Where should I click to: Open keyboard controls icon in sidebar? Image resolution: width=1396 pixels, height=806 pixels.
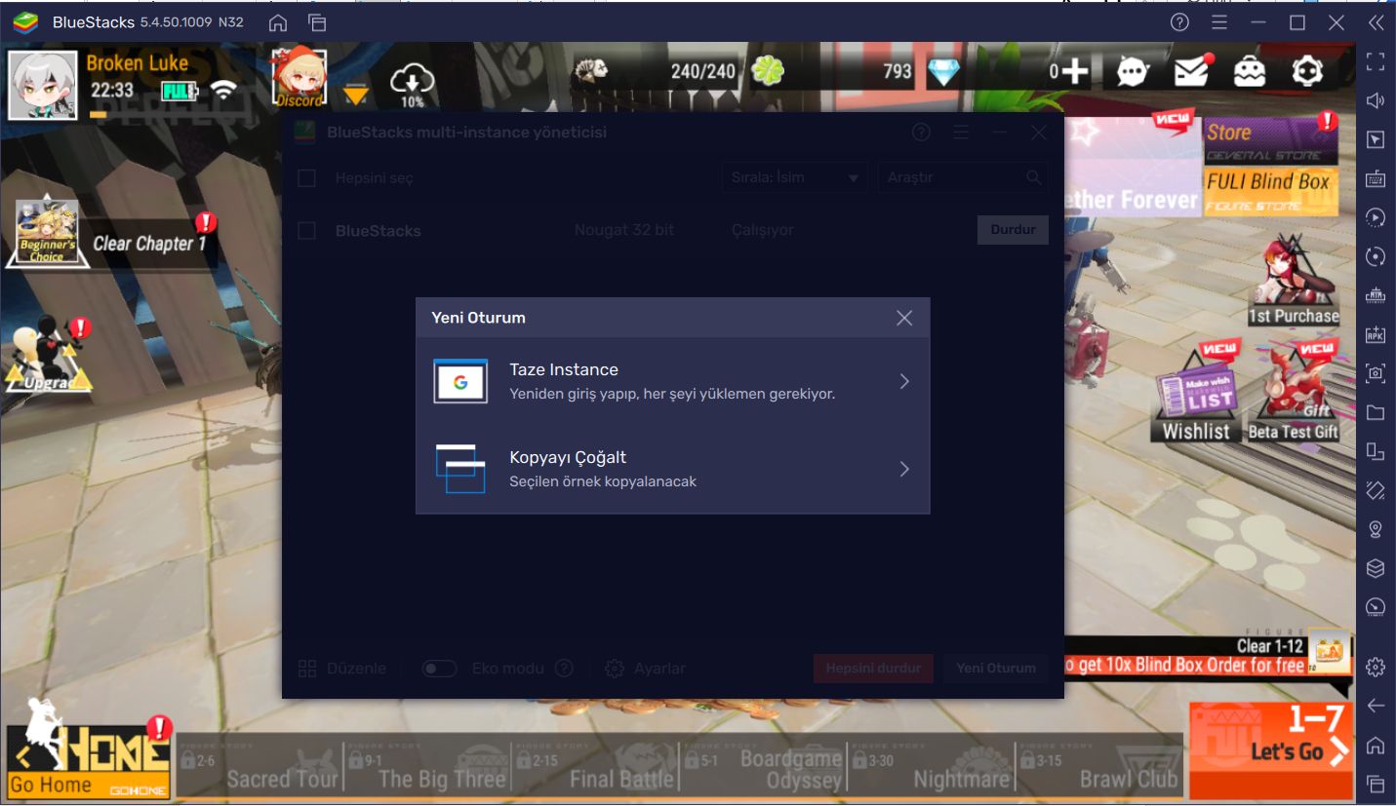[x=1376, y=178]
